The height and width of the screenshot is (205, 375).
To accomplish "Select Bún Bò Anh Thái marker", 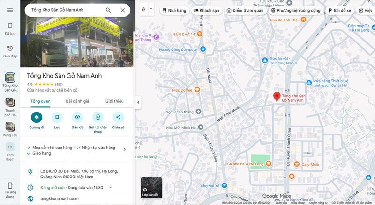I will coord(303,20).
